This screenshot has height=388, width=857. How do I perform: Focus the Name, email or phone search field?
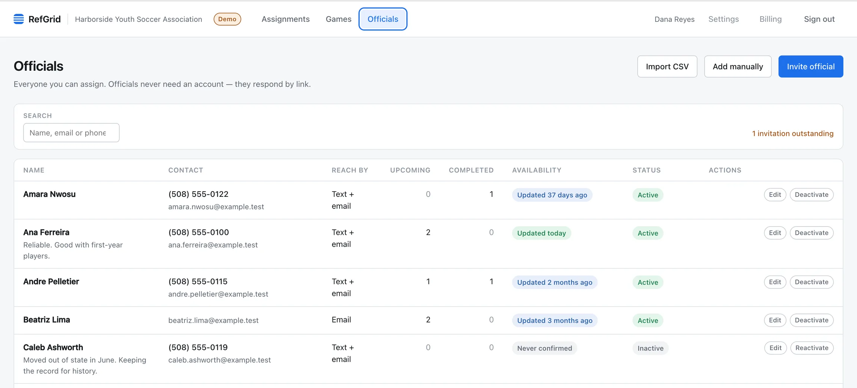(x=71, y=132)
